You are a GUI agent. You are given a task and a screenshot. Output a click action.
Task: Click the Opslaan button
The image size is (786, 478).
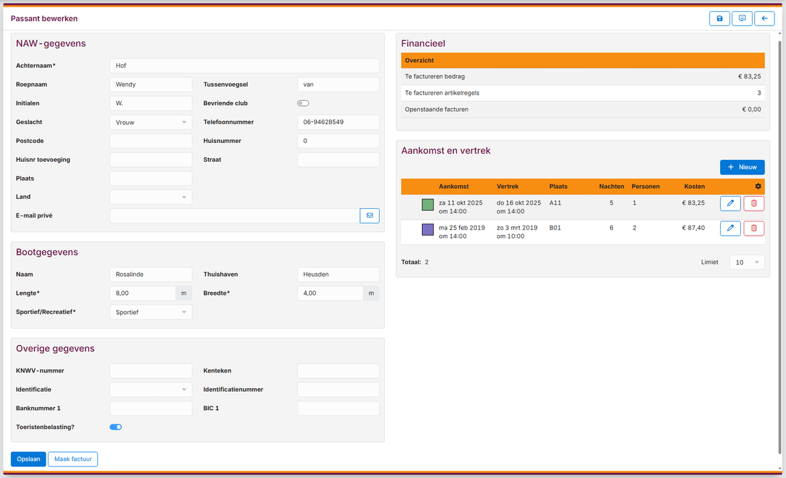[x=28, y=459]
